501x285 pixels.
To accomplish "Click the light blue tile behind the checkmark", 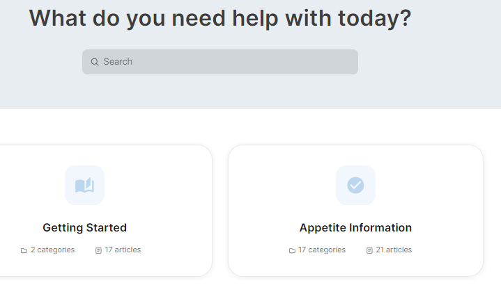I will (342, 172).
